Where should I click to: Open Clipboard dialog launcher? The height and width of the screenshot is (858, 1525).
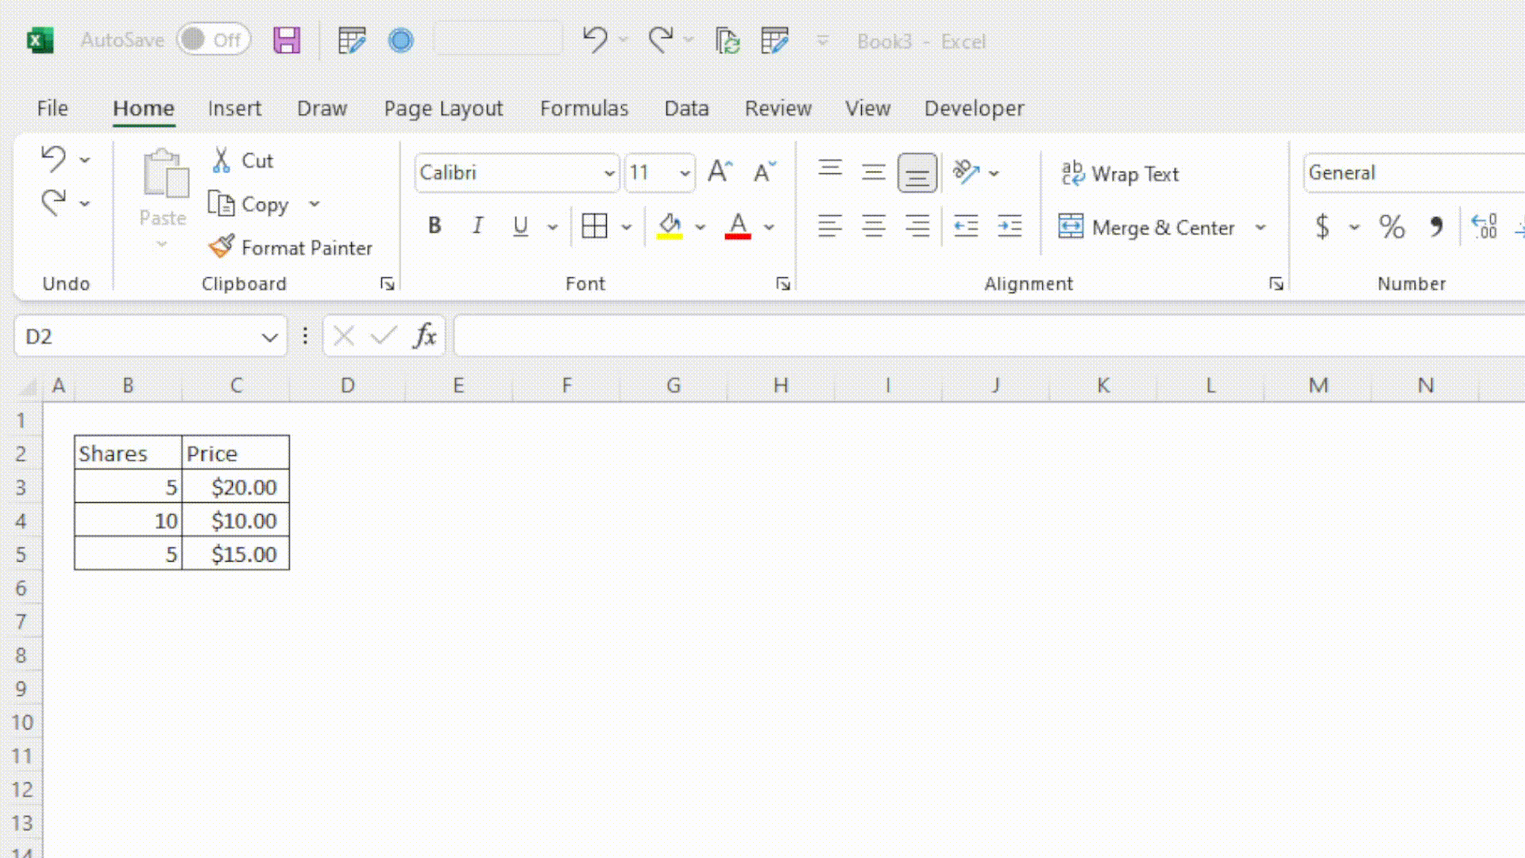(x=387, y=284)
